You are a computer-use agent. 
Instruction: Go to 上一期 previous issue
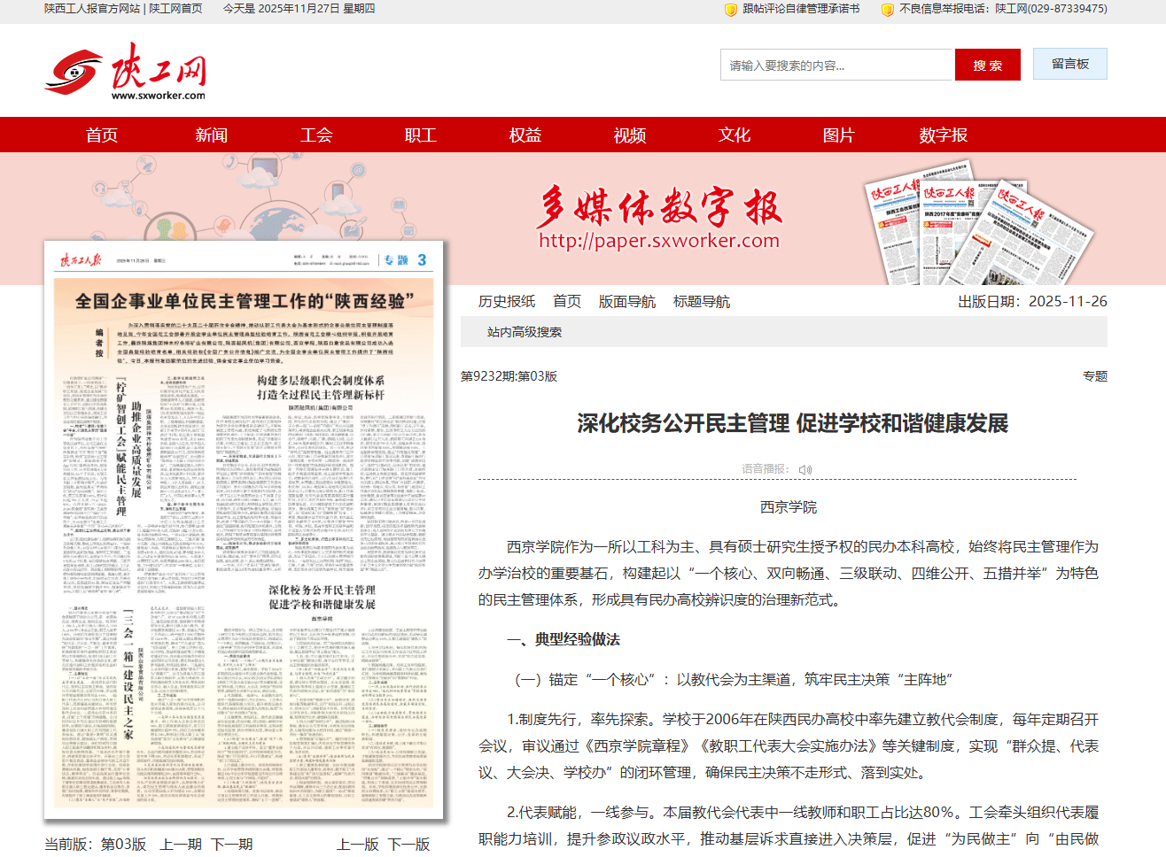(180, 844)
